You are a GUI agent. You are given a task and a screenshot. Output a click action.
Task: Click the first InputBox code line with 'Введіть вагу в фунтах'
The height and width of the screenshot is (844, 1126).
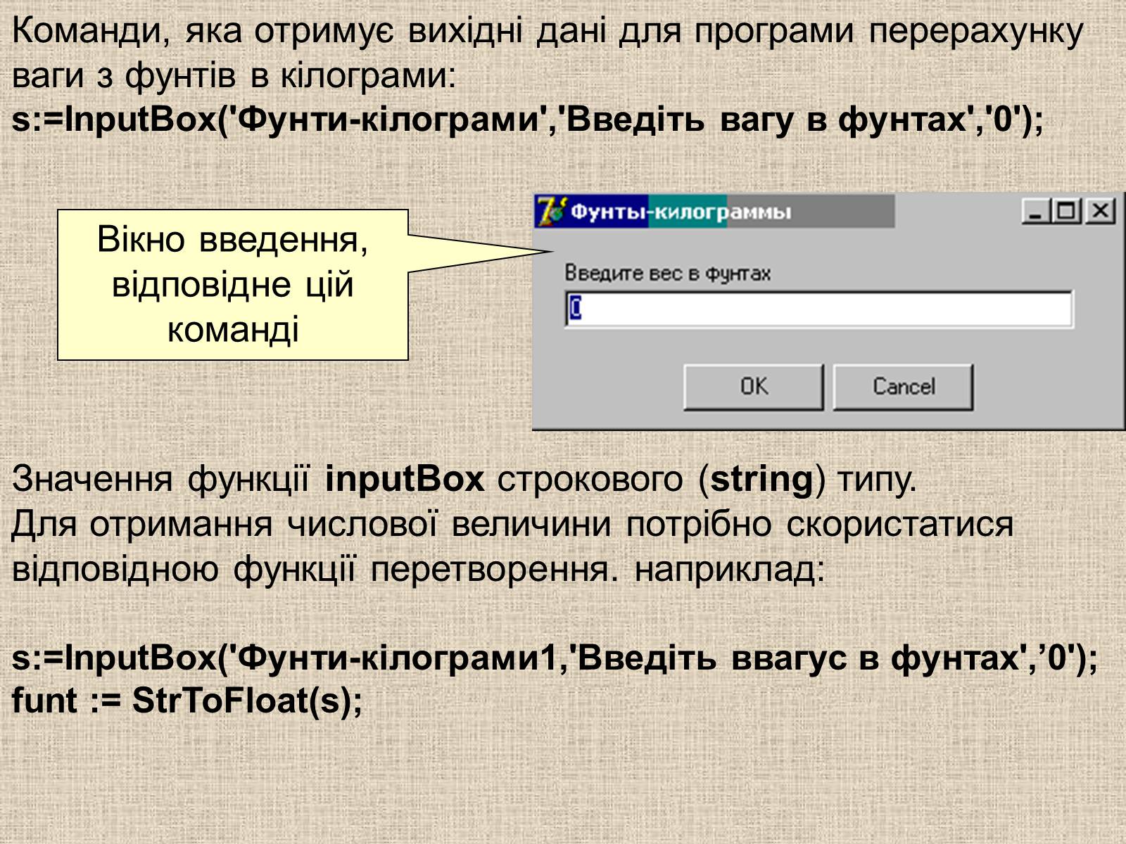point(528,120)
